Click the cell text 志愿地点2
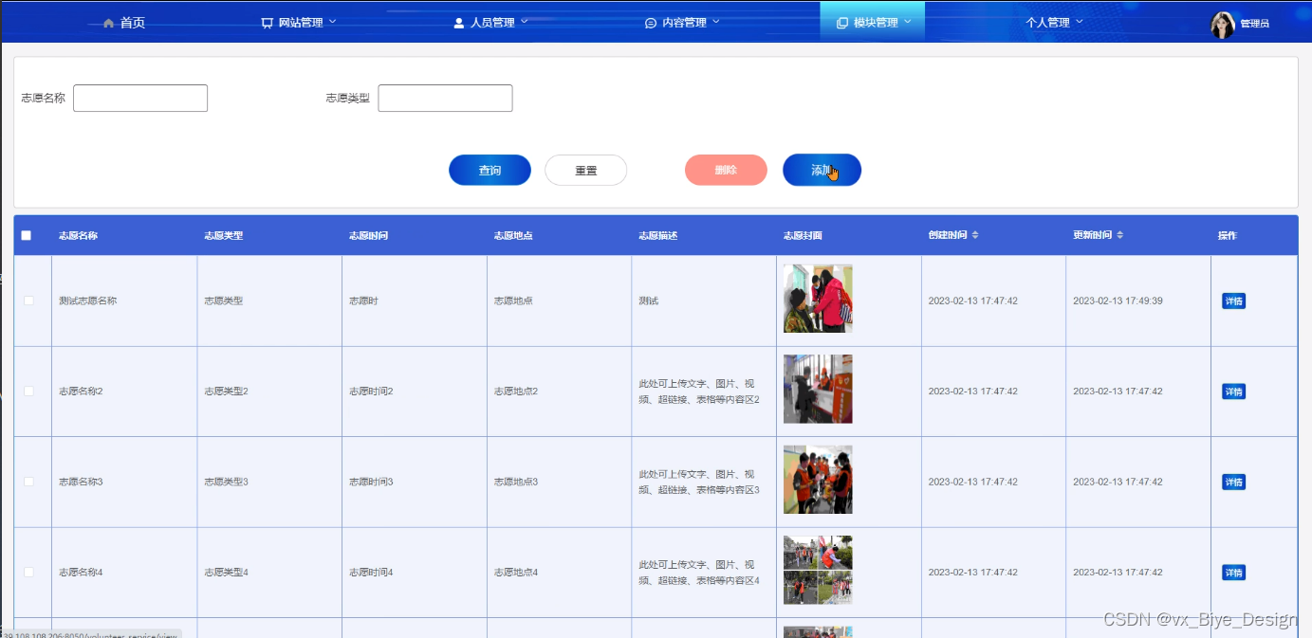This screenshot has height=638, width=1312. [x=516, y=391]
